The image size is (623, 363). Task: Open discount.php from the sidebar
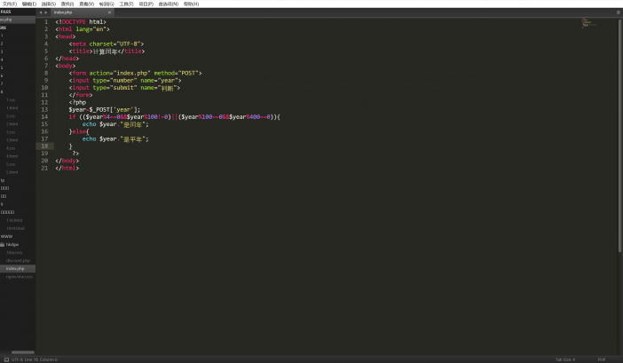coord(18,260)
